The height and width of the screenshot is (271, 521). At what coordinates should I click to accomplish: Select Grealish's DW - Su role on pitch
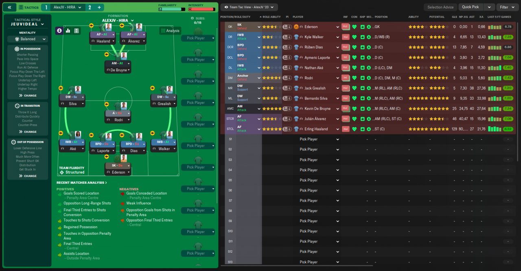pos(164,98)
